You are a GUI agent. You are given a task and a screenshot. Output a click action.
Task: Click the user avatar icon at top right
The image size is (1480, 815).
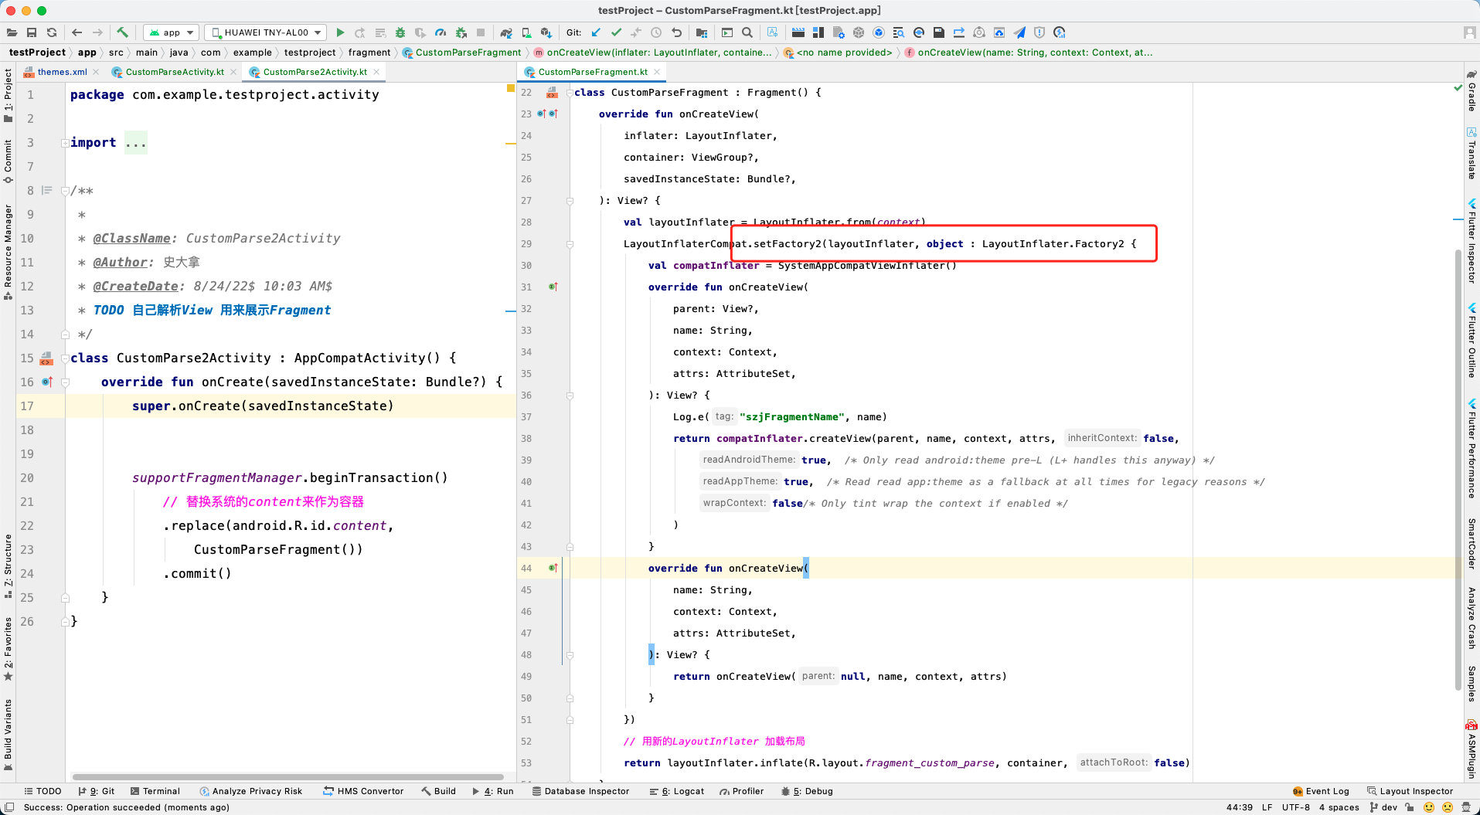tap(1469, 32)
